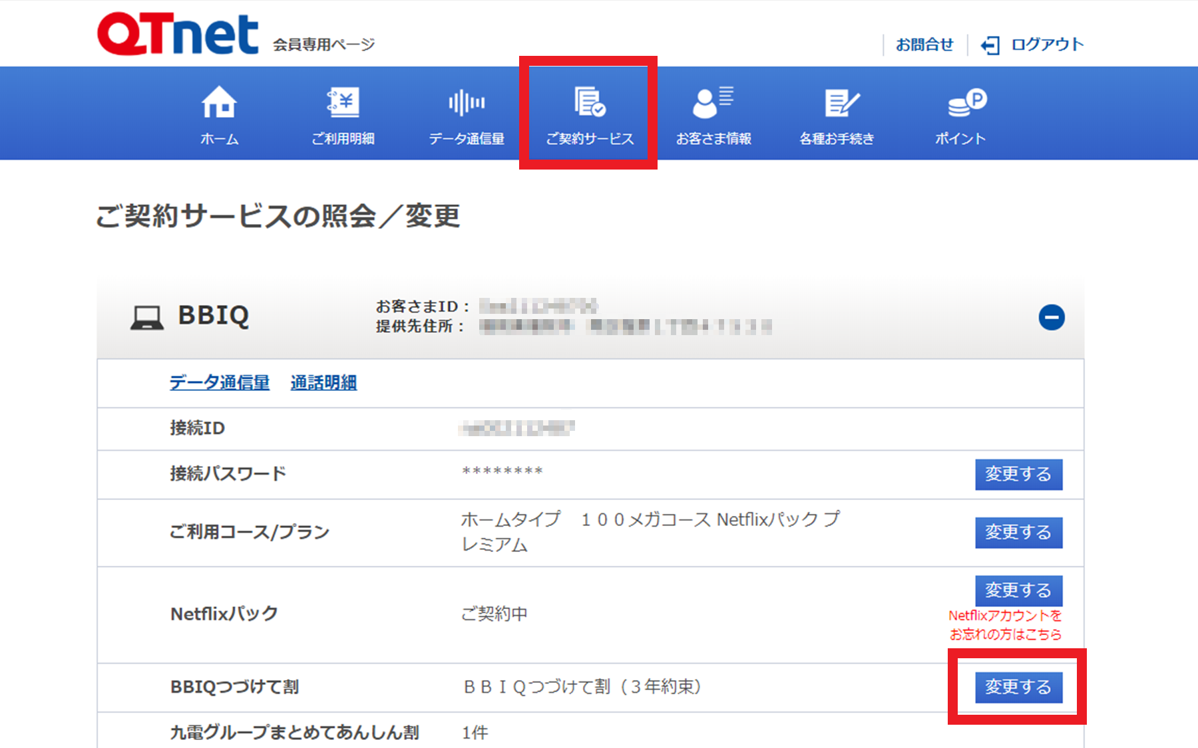Select the 各種お手続き menu label
Image resolution: width=1198 pixels, height=748 pixels.
pyautogui.click(x=837, y=139)
